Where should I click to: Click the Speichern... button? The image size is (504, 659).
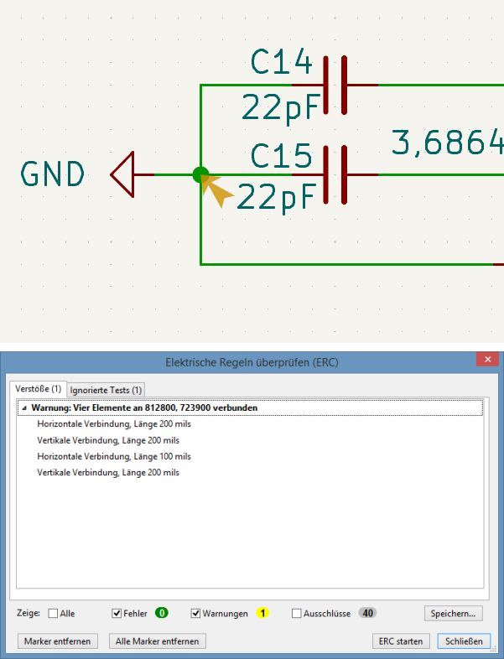[455, 614]
